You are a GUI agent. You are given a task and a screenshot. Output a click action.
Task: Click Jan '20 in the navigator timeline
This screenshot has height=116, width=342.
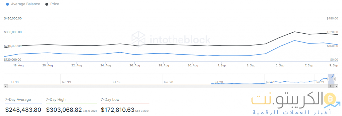coord(169,82)
